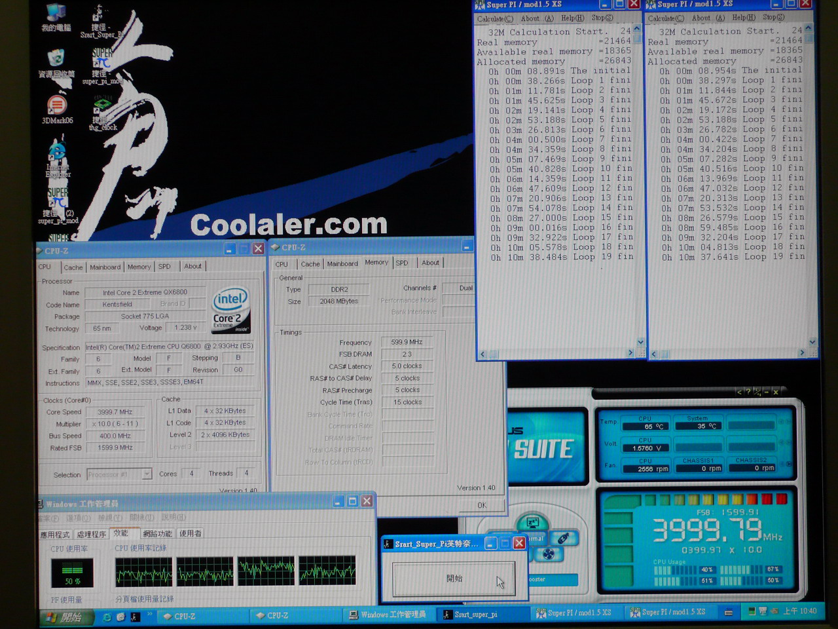Screen dimensions: 838x629
Task: Click the spray-can icon button in ASUS AI Suite
Action: [564, 539]
